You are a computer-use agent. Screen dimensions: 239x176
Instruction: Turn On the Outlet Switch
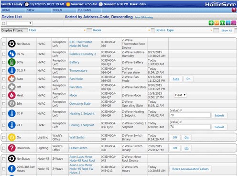click(186, 148)
